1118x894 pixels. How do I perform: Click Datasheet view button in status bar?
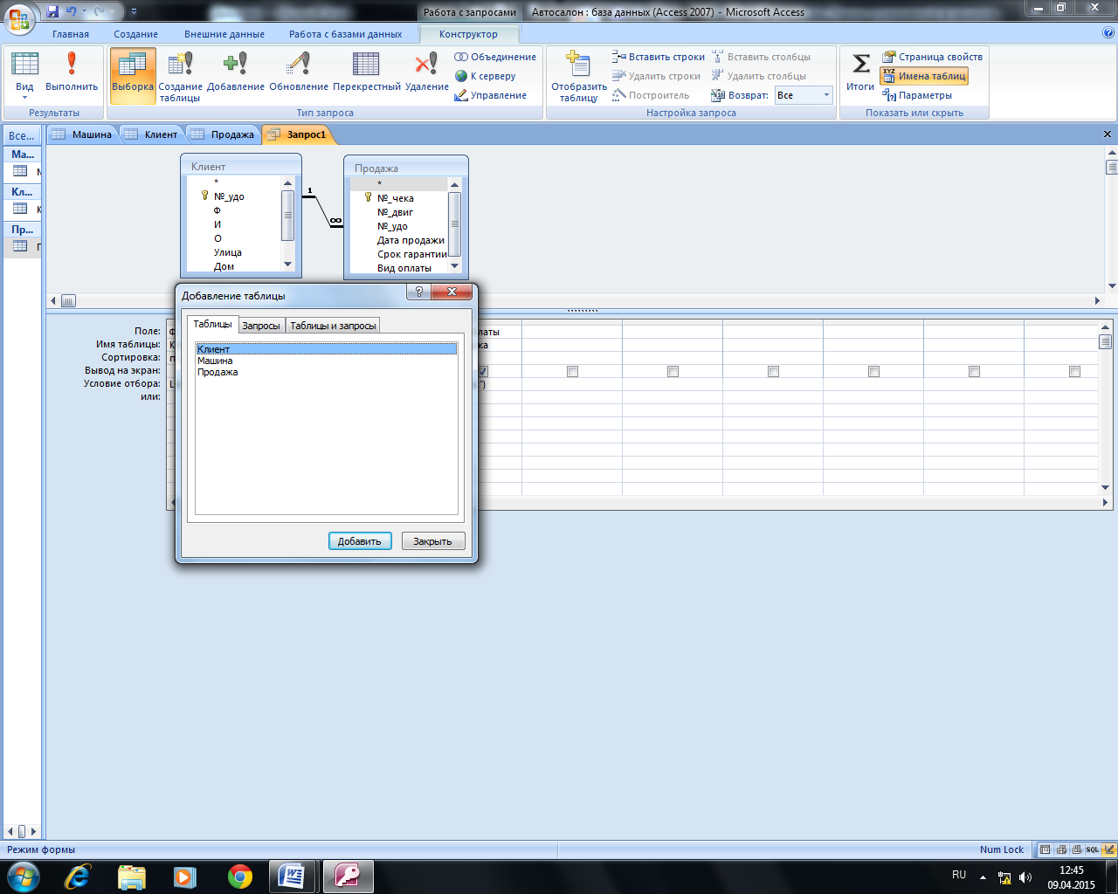1045,849
